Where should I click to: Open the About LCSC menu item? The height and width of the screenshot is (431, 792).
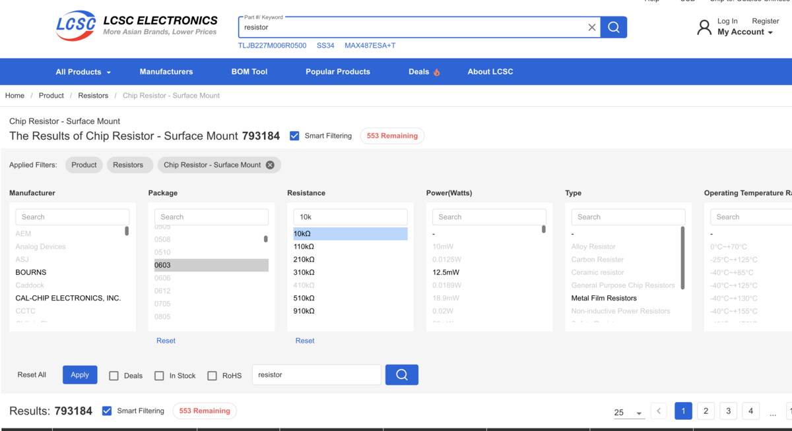click(490, 72)
